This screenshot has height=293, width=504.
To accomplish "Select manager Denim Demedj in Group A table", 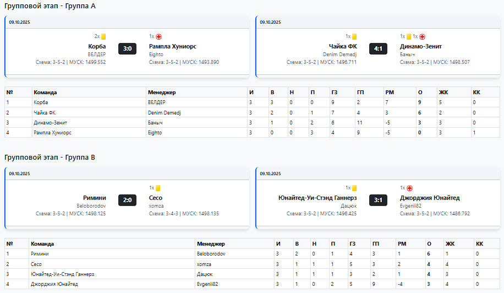I will point(165,112).
